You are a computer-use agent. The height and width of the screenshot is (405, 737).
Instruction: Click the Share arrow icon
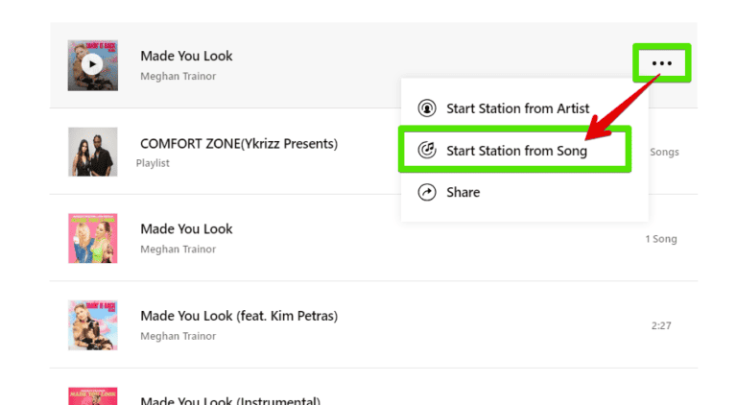click(x=427, y=192)
